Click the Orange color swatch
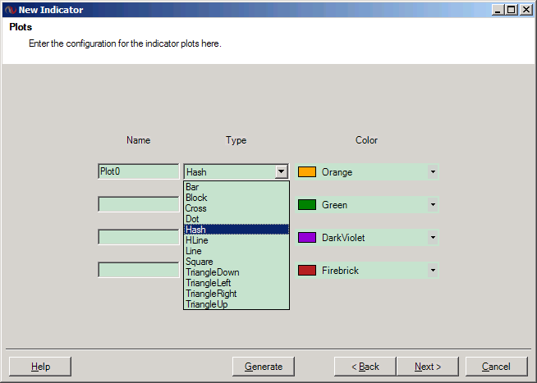Screen dimensions: 537x383 pos(307,171)
